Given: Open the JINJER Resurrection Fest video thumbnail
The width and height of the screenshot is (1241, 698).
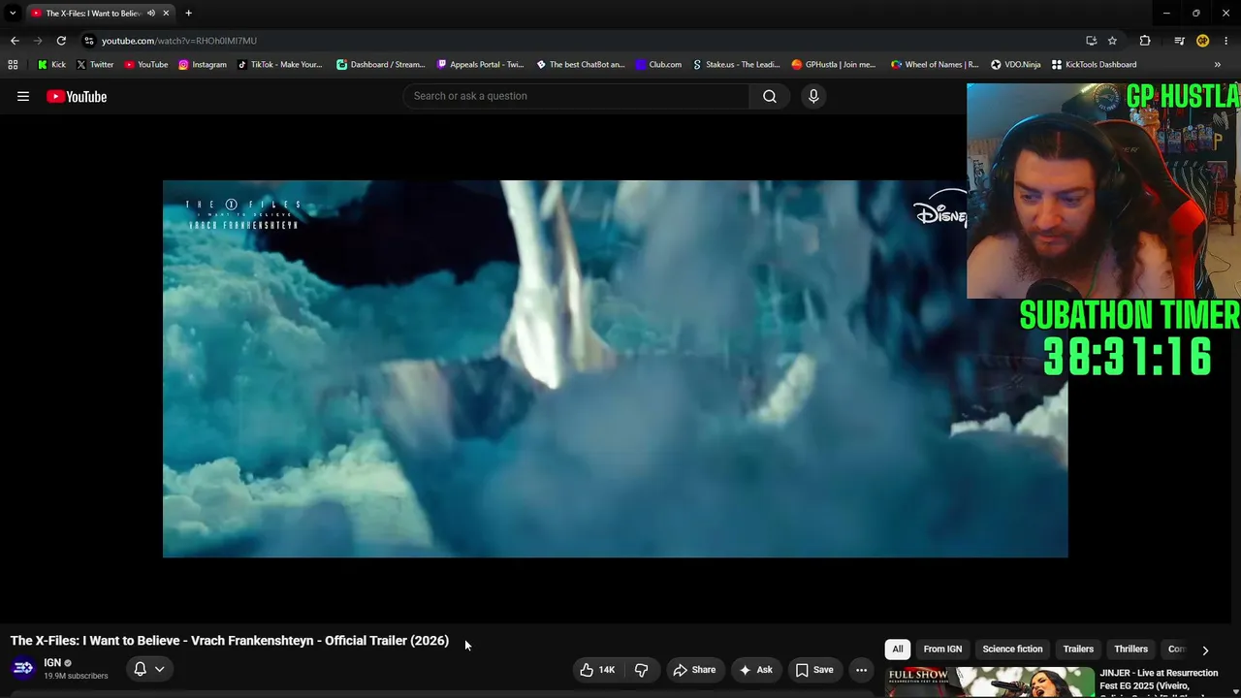Looking at the screenshot, I should click(x=989, y=682).
